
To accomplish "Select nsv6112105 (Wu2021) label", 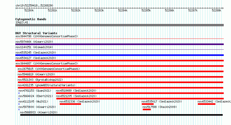I will point(33,101).
